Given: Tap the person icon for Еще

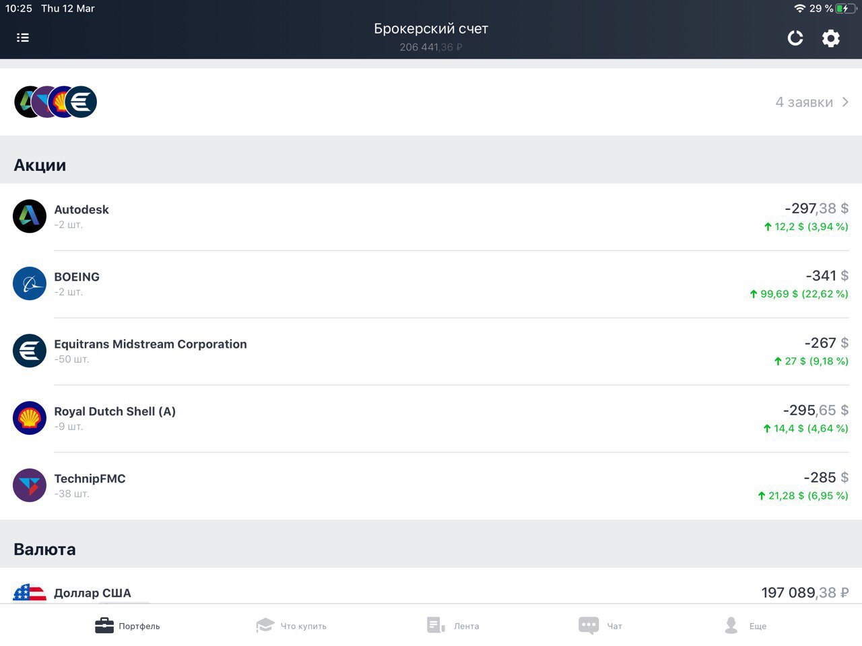Looking at the screenshot, I should pos(731,626).
